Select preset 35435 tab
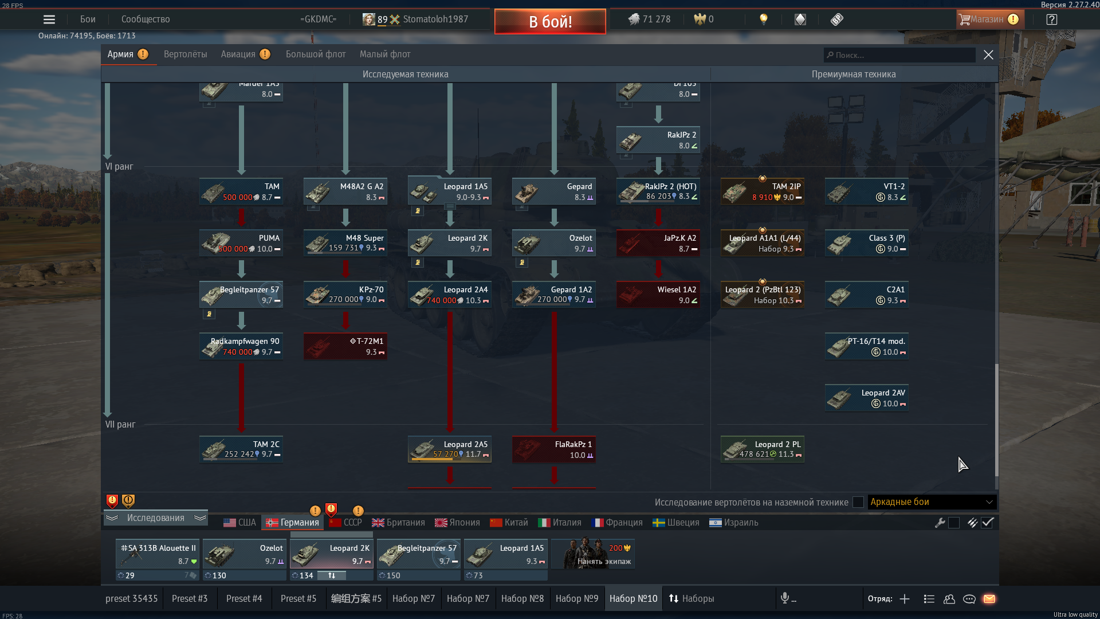1100x619 pixels. tap(132, 598)
